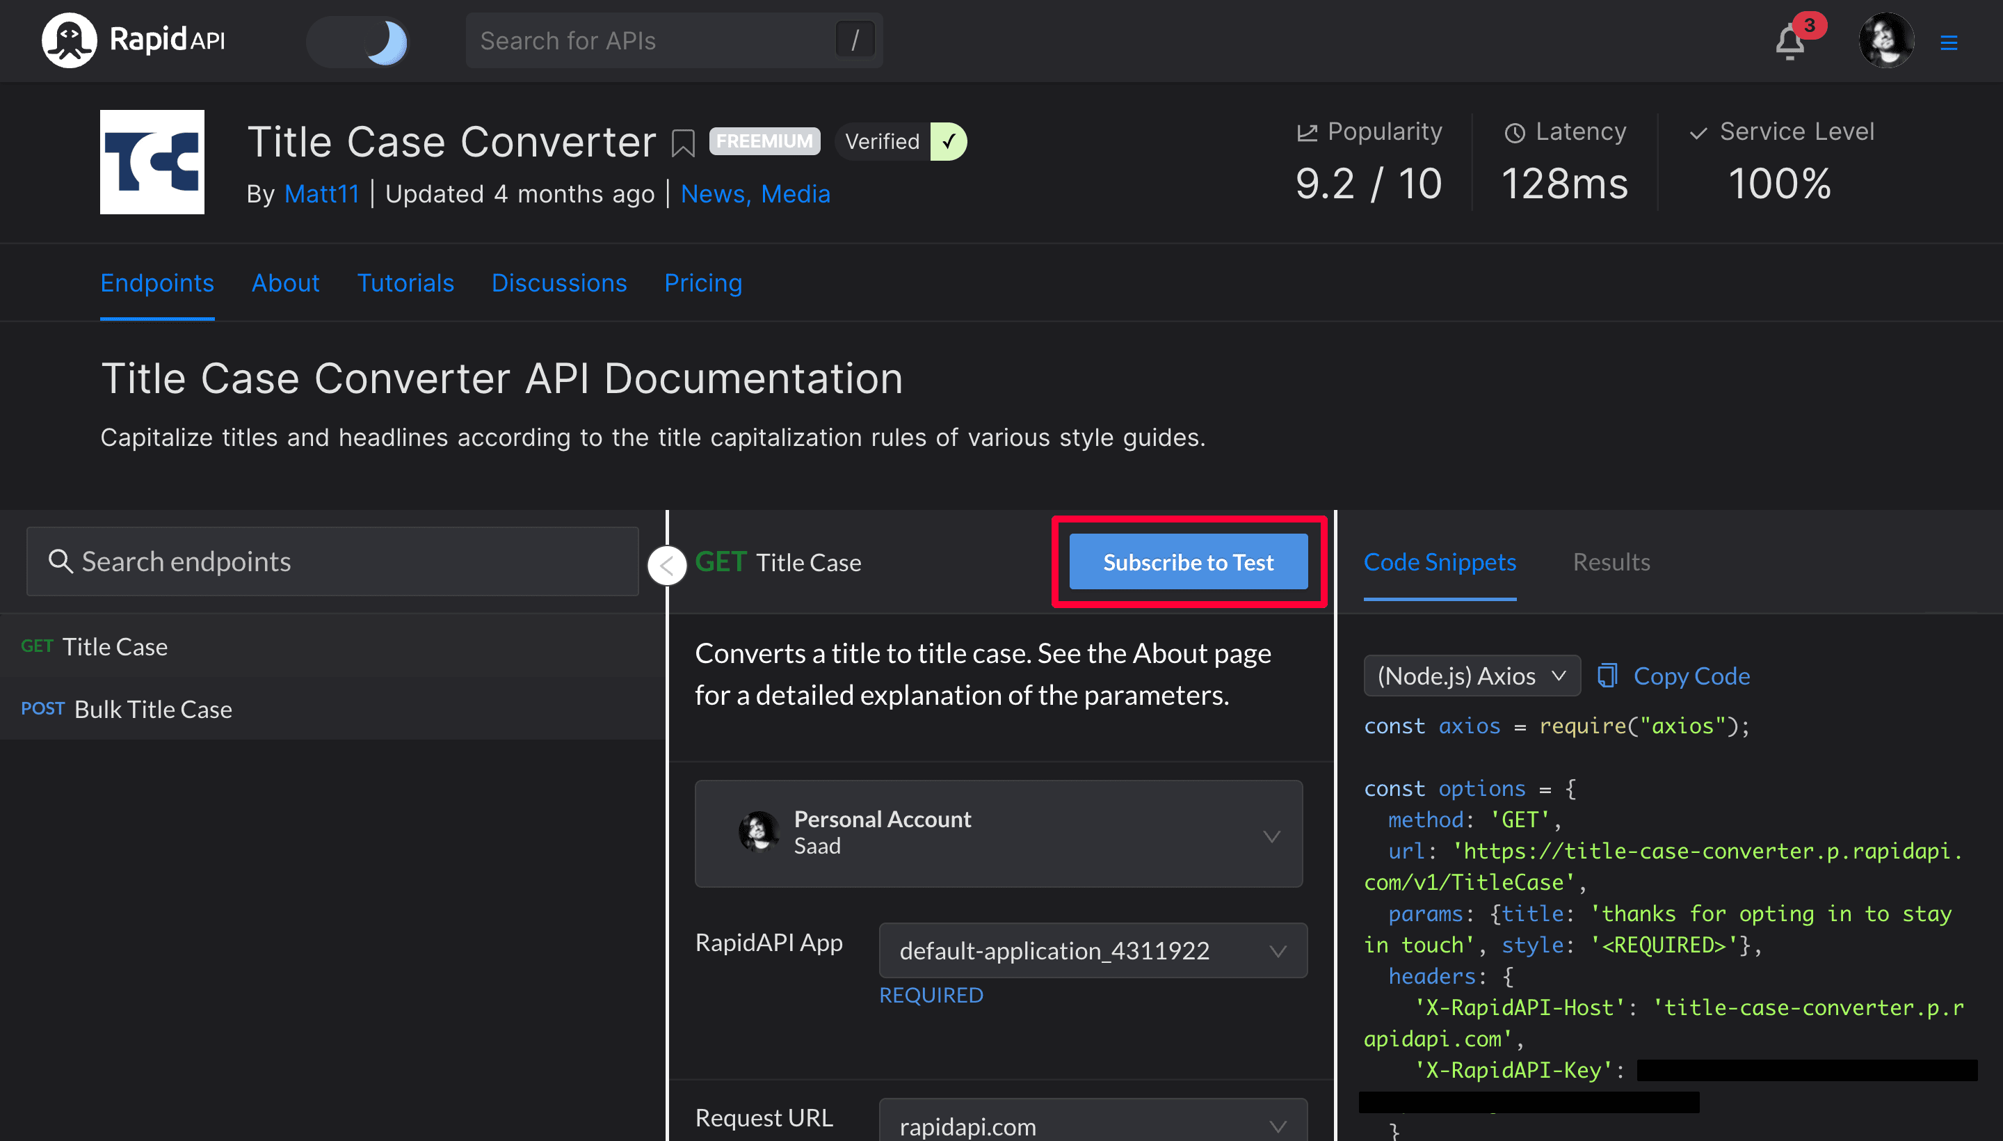The height and width of the screenshot is (1141, 2003).
Task: Toggle the dark mode moon icon
Action: point(385,40)
